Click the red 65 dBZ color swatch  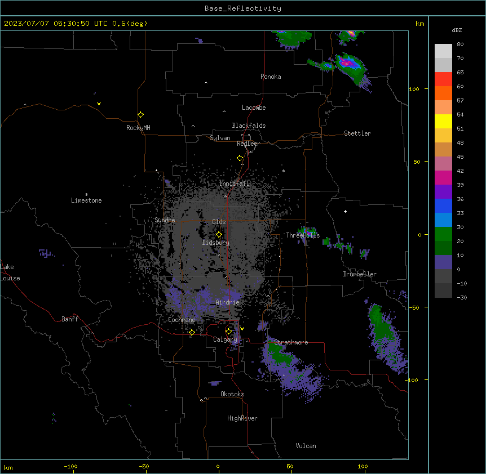(443, 79)
